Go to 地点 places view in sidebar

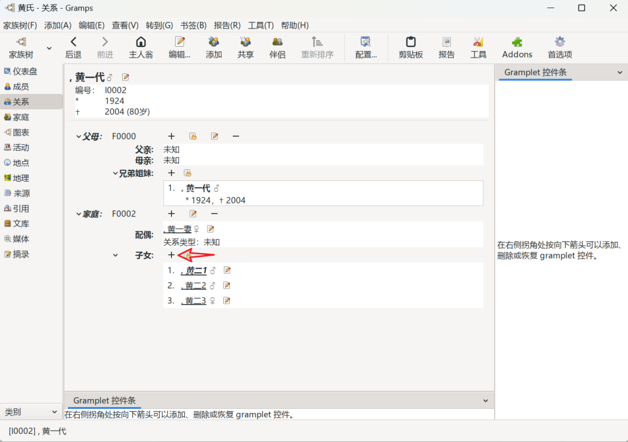coord(21,163)
